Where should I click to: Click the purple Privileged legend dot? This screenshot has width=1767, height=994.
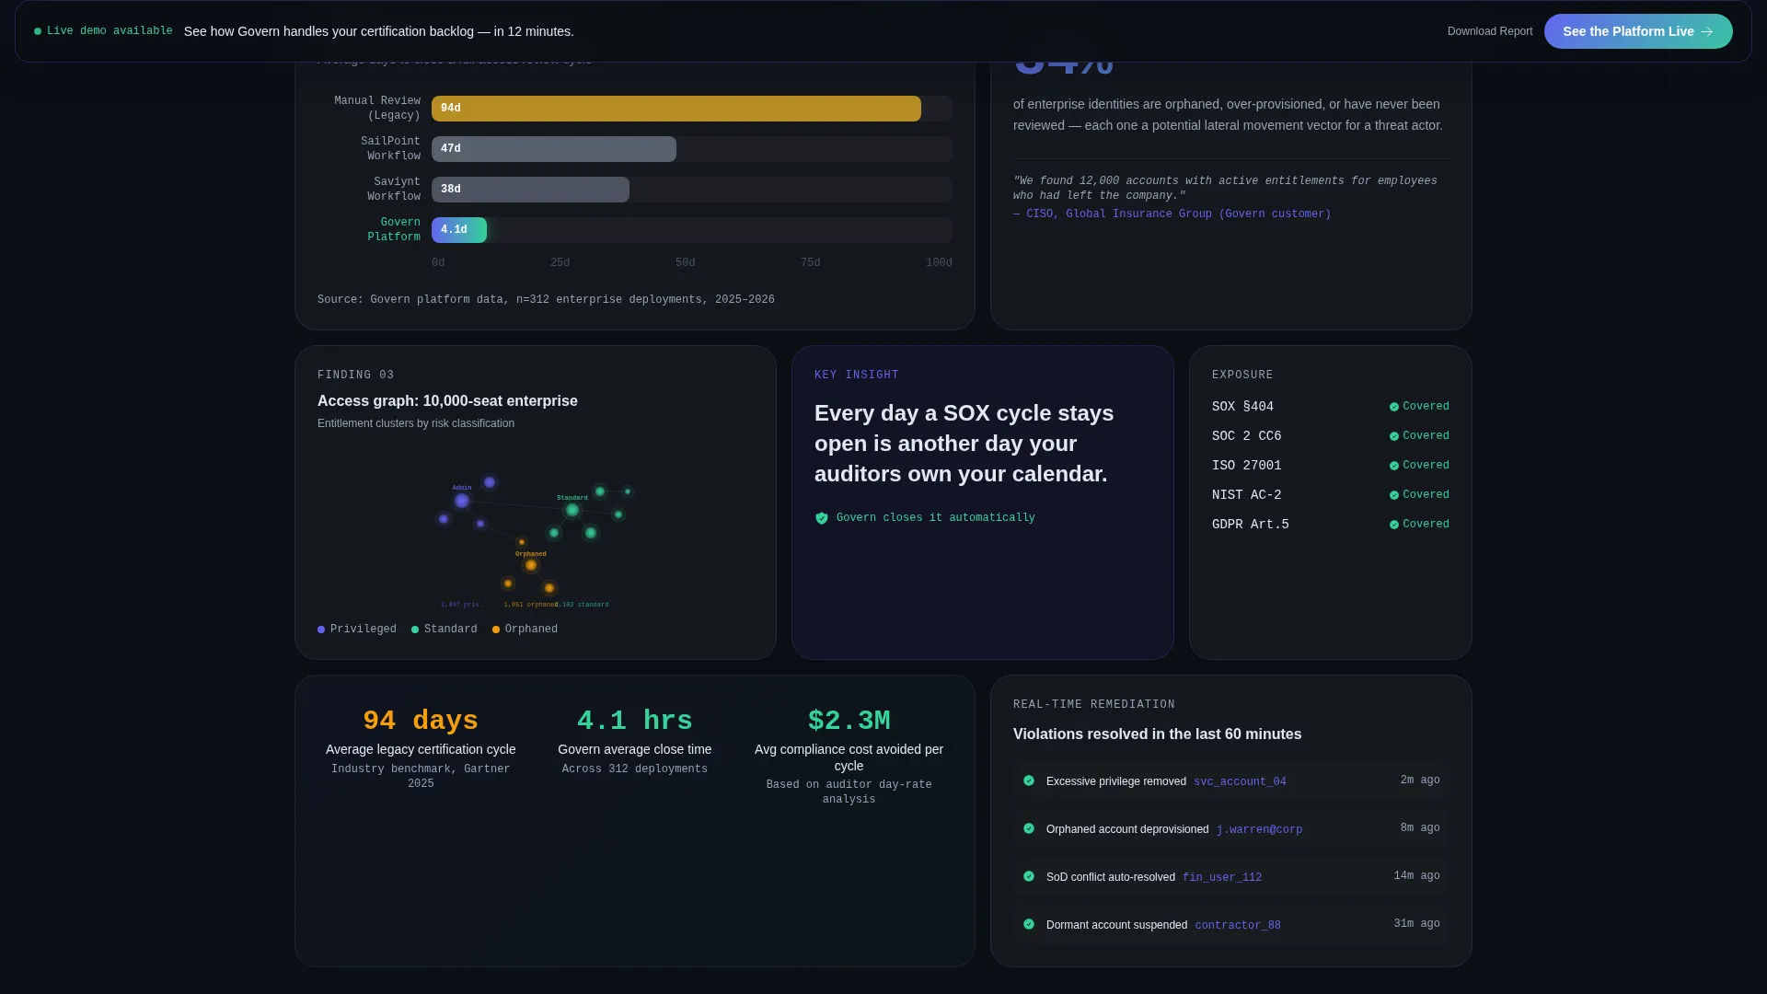[321, 630]
